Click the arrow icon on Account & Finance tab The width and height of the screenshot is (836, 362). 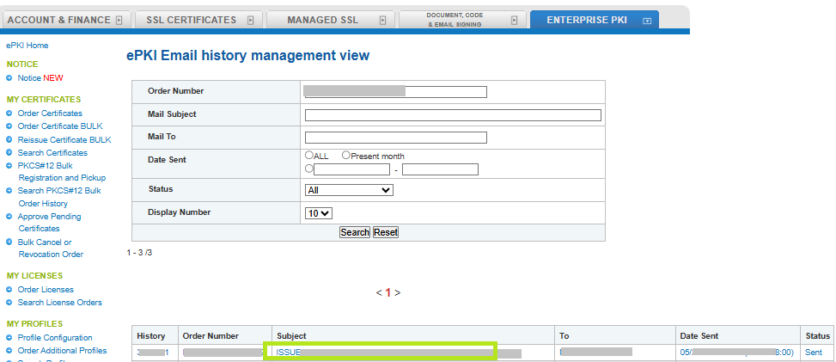[119, 21]
